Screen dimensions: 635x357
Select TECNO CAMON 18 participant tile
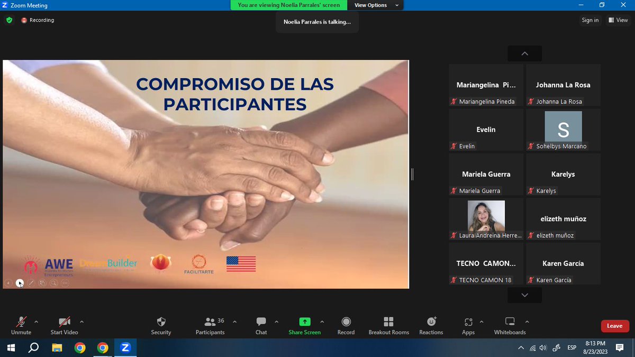click(x=486, y=263)
